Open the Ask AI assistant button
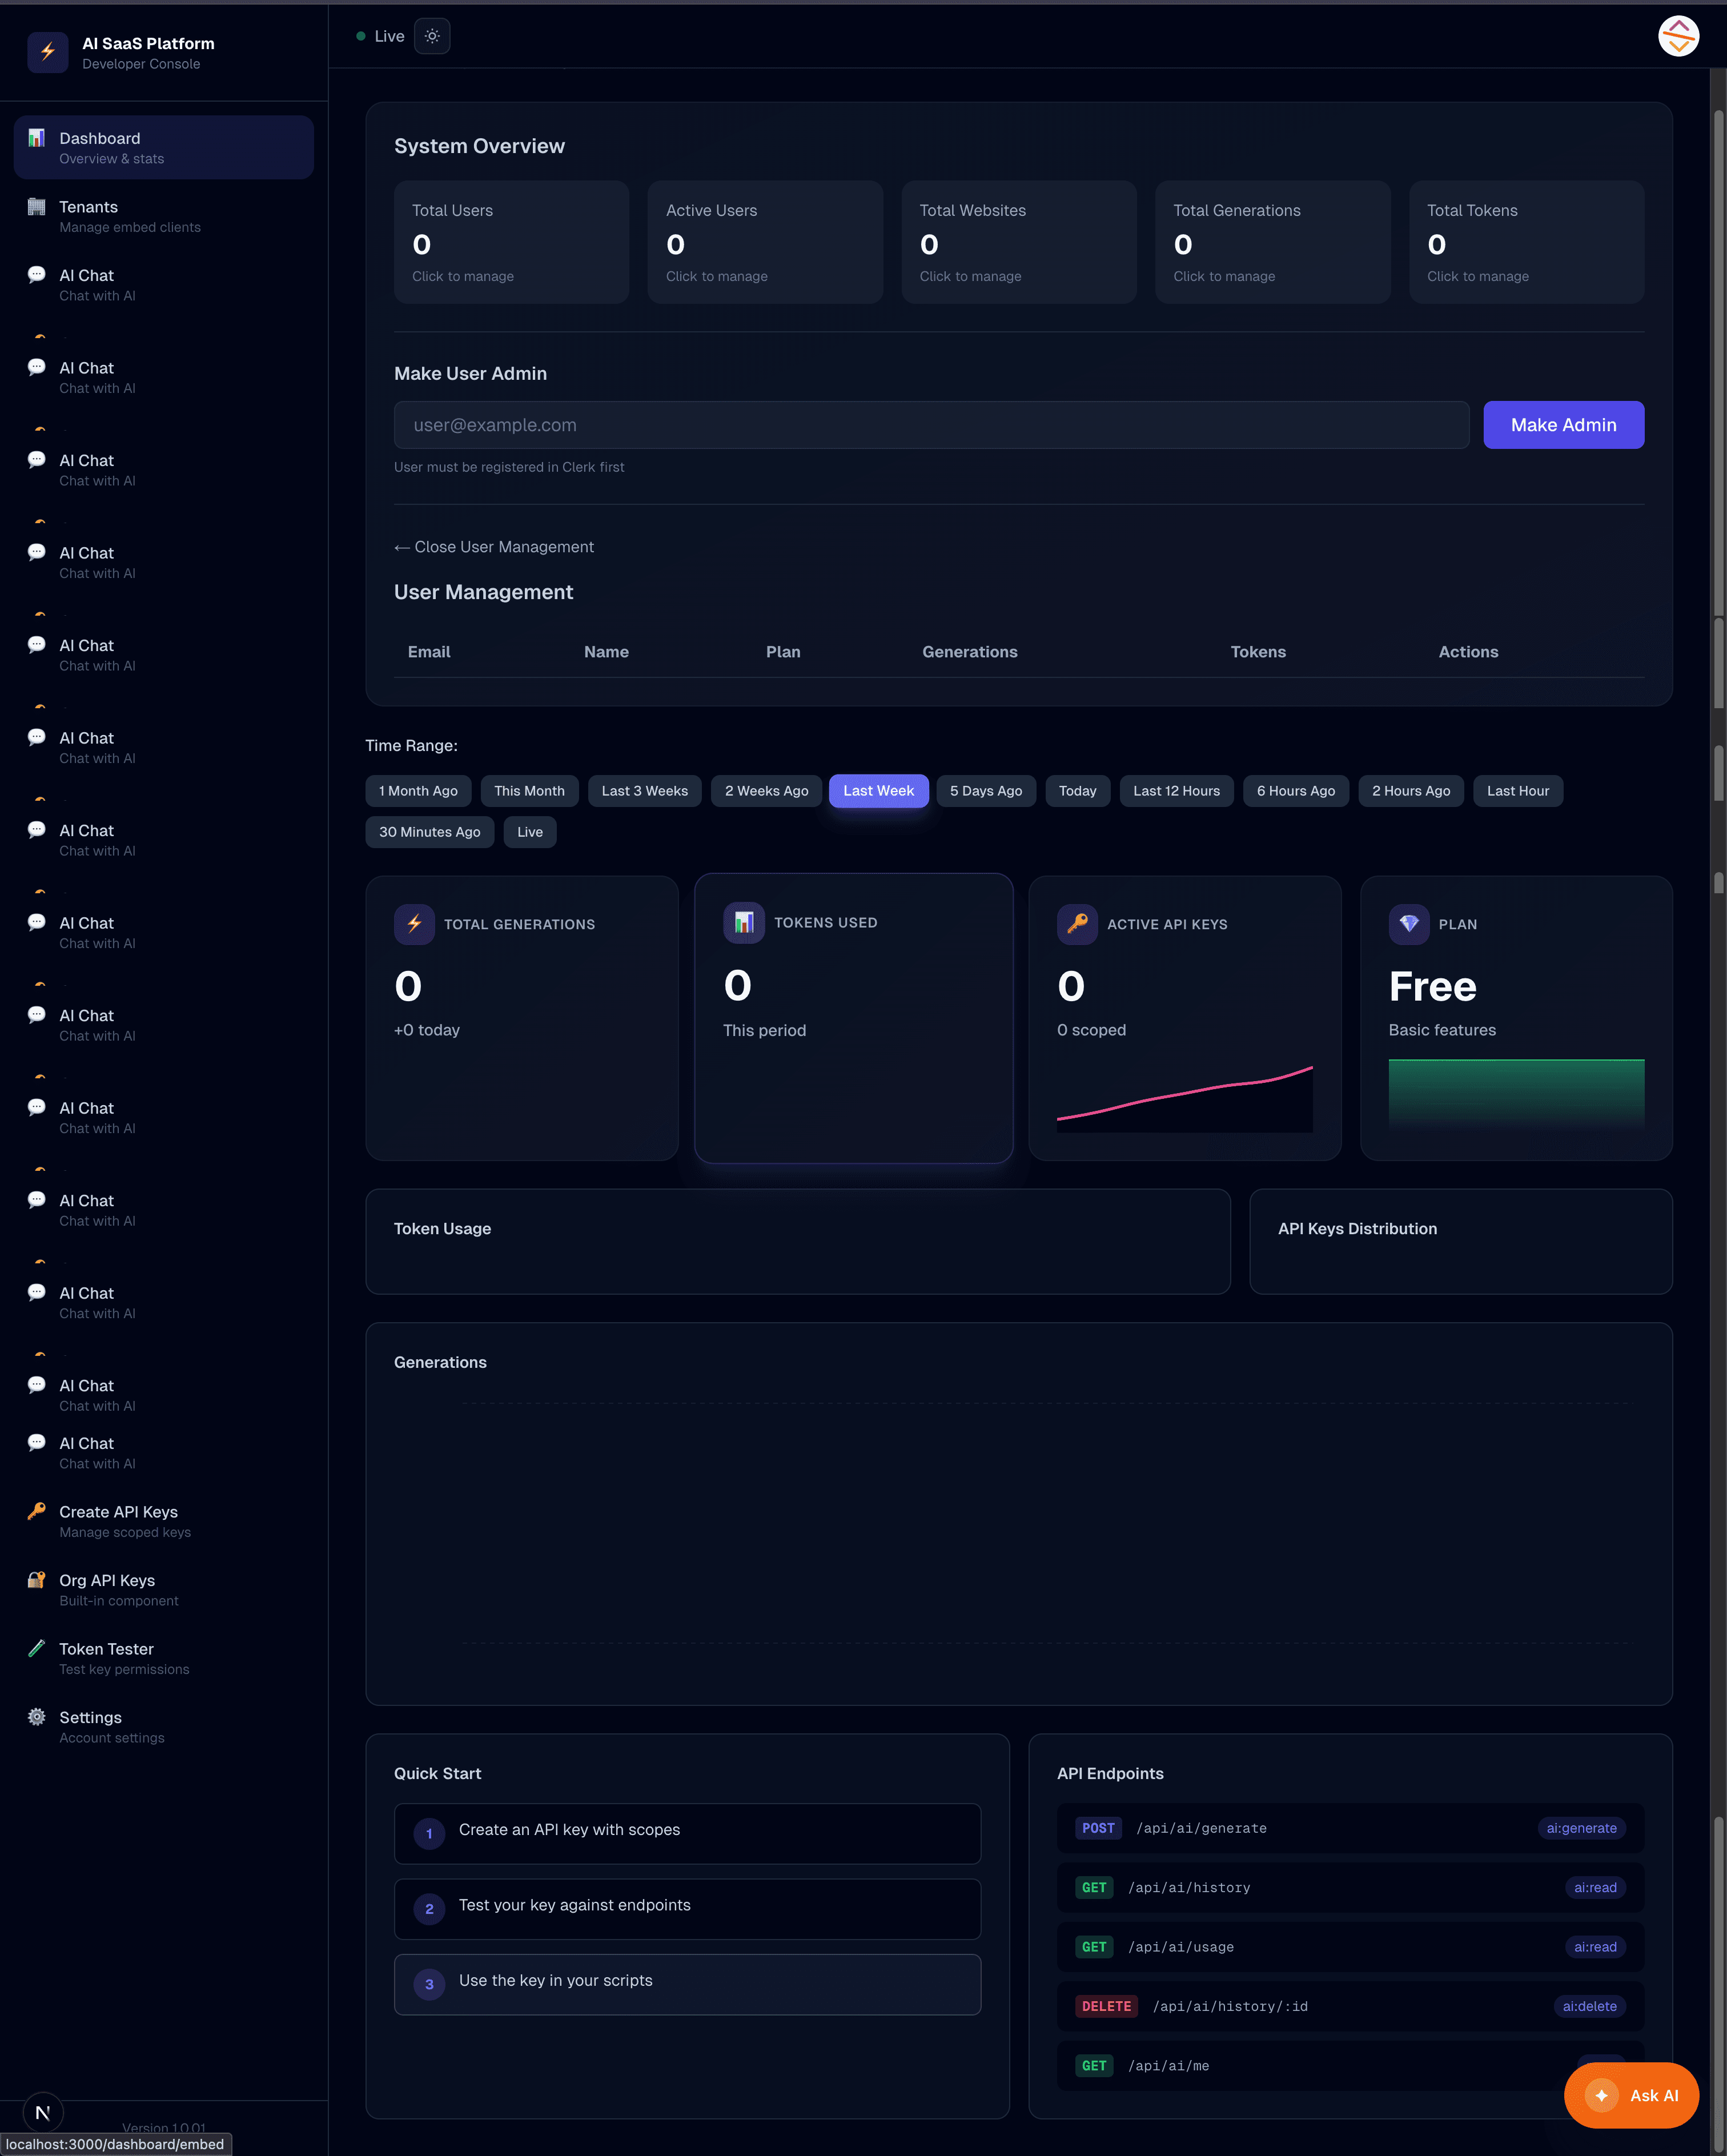 pos(1631,2095)
